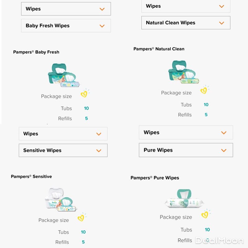Click the Pampers Sensitive product image
248x248 pixels.
pos(60,200)
